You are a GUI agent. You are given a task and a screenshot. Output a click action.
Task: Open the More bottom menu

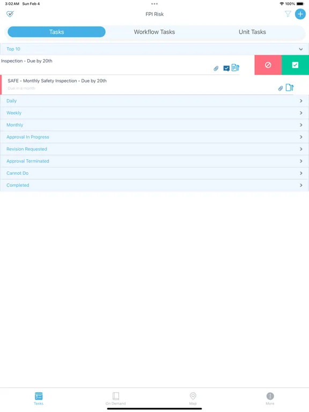point(270,399)
